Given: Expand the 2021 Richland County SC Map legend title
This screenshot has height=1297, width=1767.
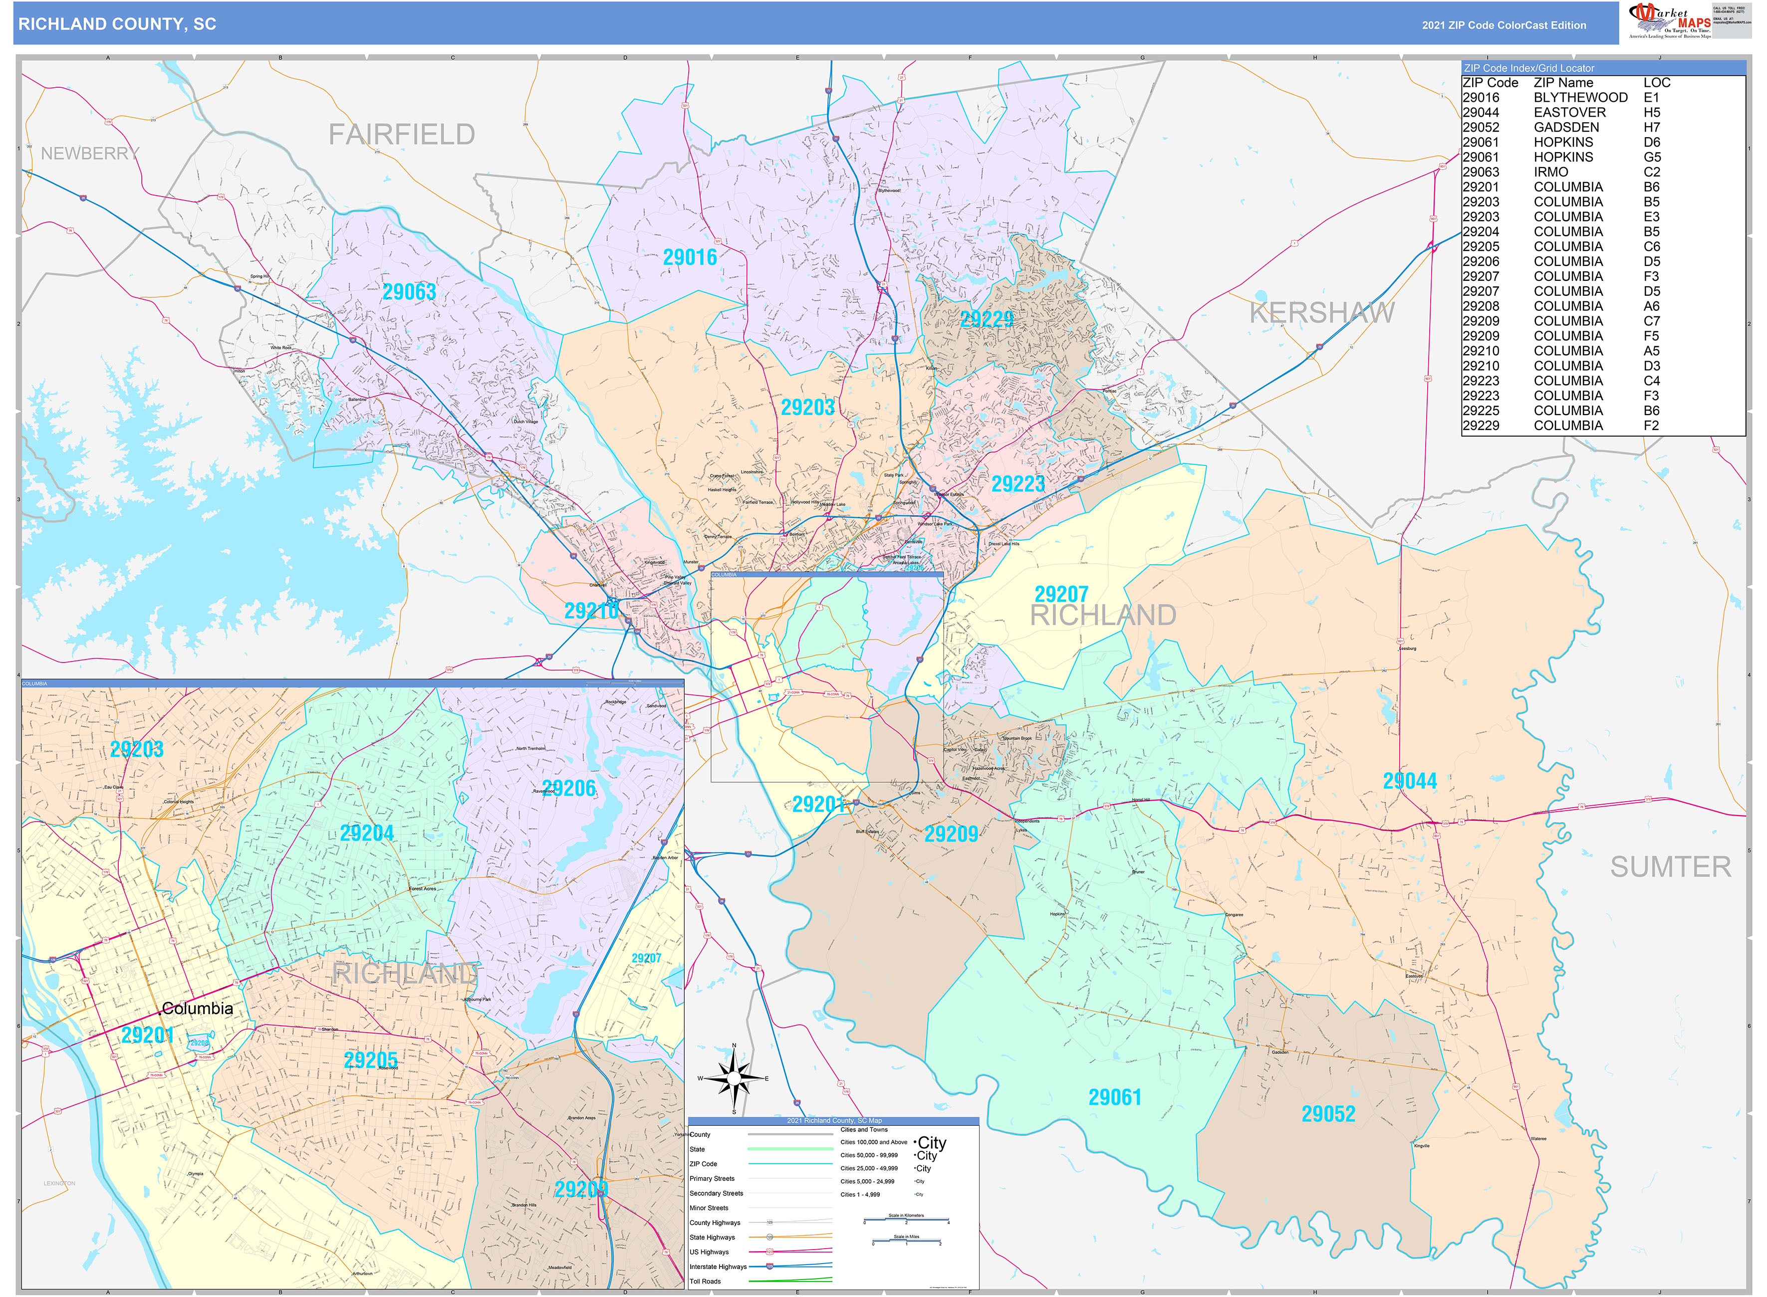Looking at the screenshot, I should tap(835, 1120).
